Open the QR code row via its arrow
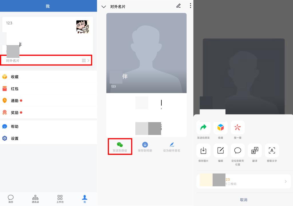This screenshot has width=293, height=206. point(285,181)
